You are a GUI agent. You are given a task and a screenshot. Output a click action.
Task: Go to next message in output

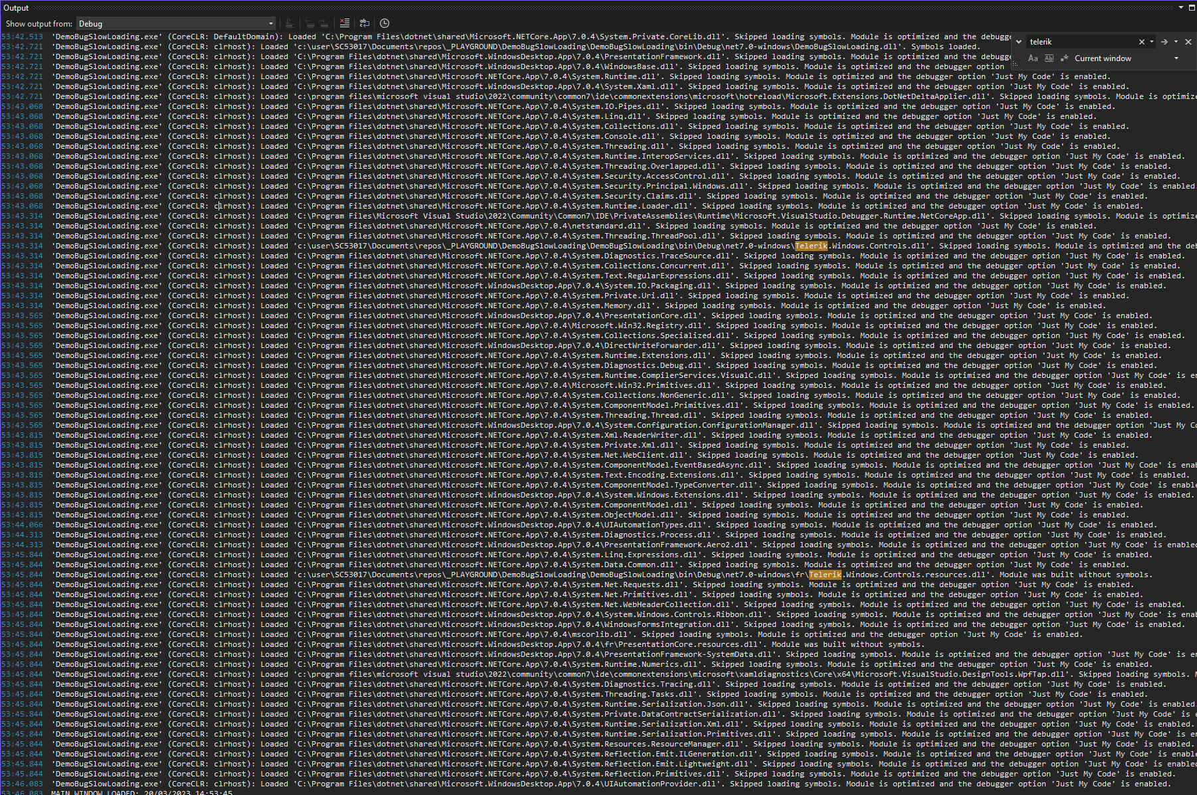point(323,23)
